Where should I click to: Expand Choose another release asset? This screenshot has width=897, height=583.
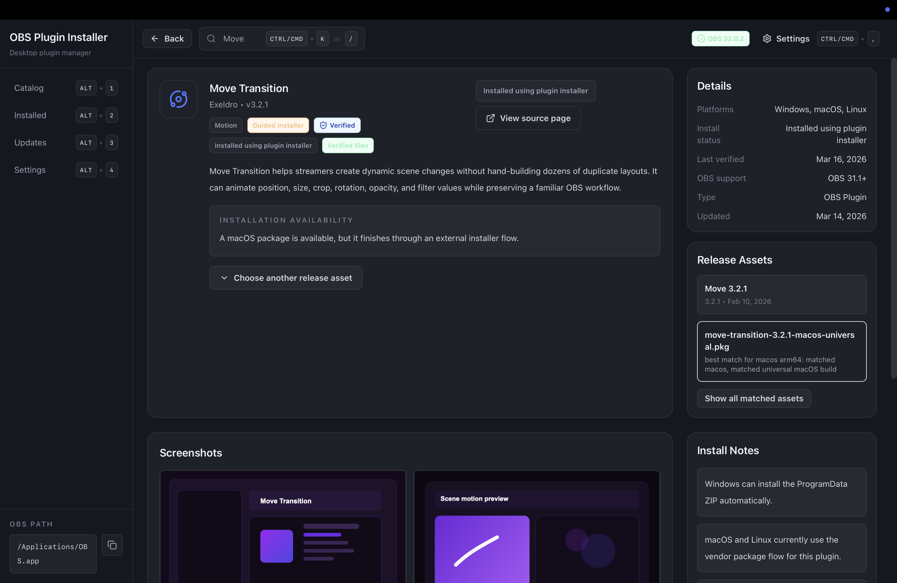(286, 278)
